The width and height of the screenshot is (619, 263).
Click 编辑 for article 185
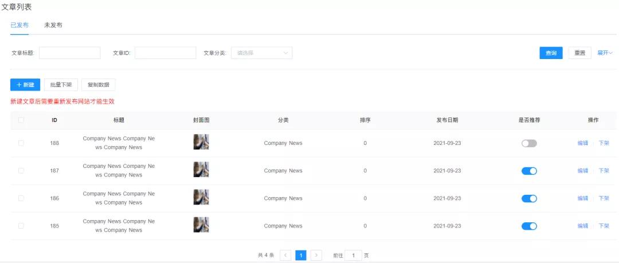583,226
